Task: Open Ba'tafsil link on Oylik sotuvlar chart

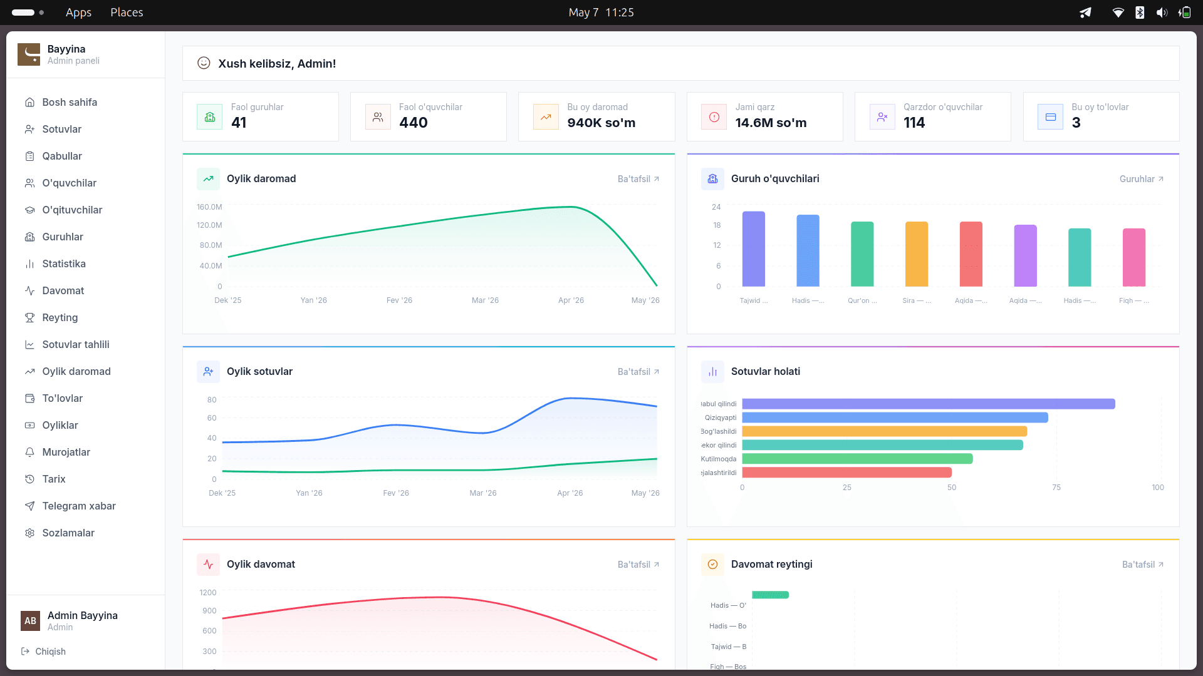Action: tap(638, 372)
